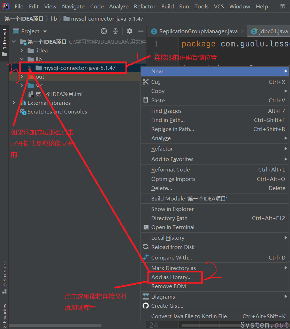The height and width of the screenshot is (329, 290).
Task: Click the lib folder icon
Action: (31, 59)
